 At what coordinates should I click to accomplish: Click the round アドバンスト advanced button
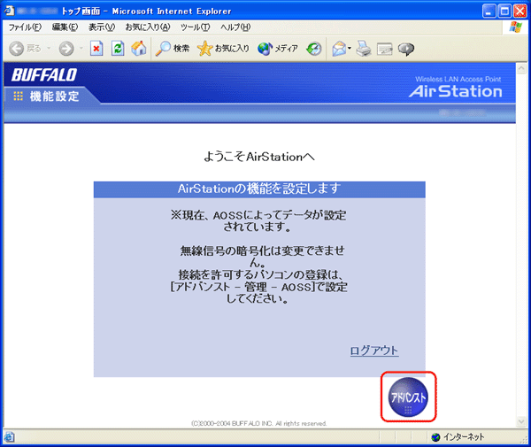408,397
